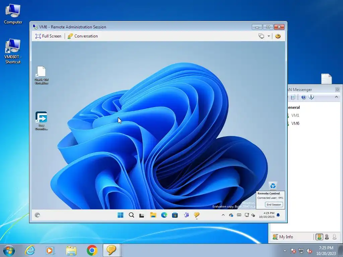Click the monitor display icon in session toolbar

[x=261, y=36]
